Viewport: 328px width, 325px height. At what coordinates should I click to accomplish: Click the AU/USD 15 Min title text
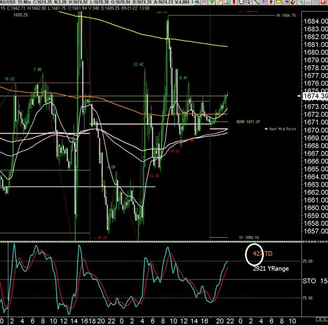(15, 2)
